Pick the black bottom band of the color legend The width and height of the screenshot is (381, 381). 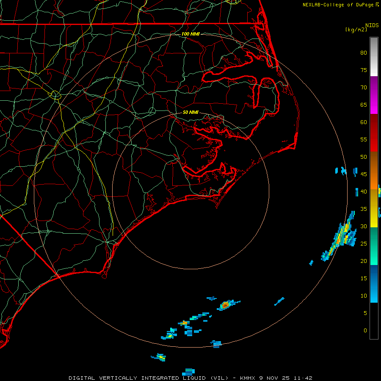pos(374,320)
